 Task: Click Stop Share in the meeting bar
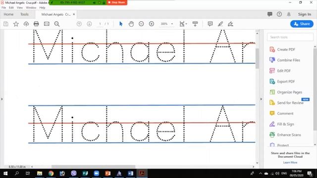[117, 2]
